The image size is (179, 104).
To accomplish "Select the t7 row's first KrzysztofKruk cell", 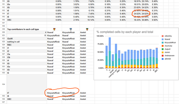I will pos(54,93).
